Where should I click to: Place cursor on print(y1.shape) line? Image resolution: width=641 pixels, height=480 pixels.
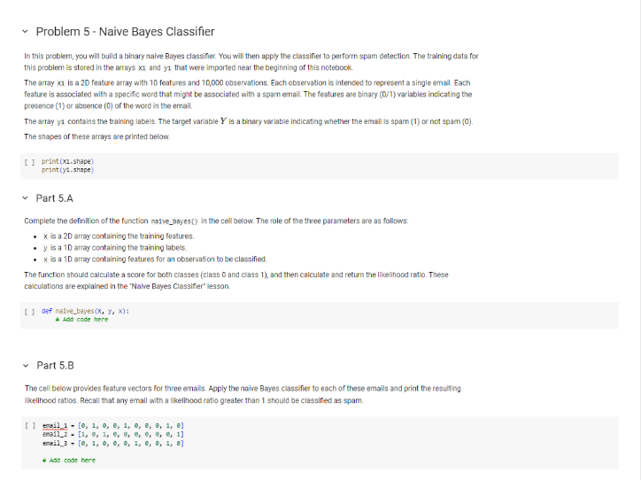tap(67, 170)
